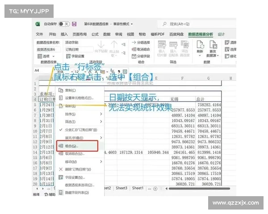
Task: Click the Excel app icon in title bar
Action: pyautogui.click(x=38, y=24)
